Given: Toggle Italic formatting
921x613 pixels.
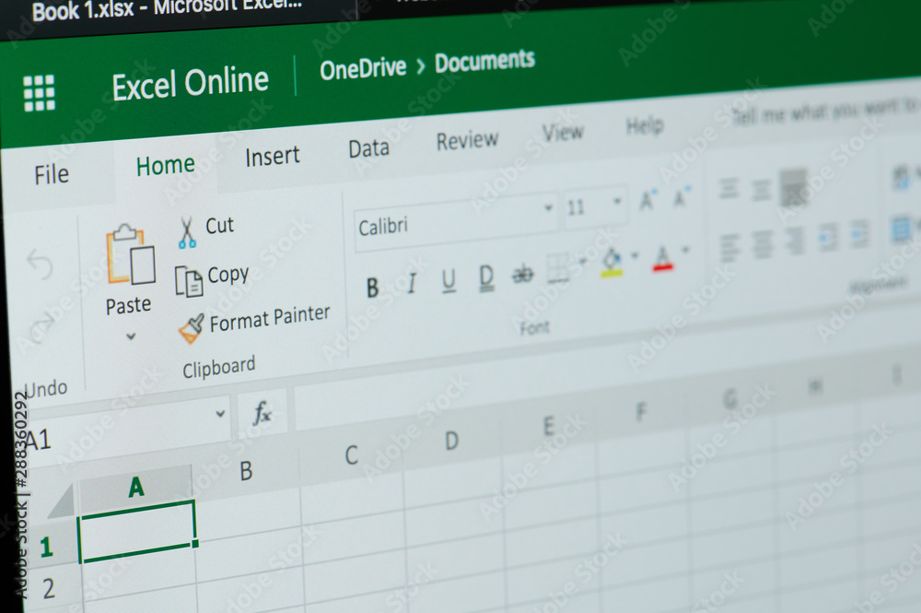Looking at the screenshot, I should [412, 283].
